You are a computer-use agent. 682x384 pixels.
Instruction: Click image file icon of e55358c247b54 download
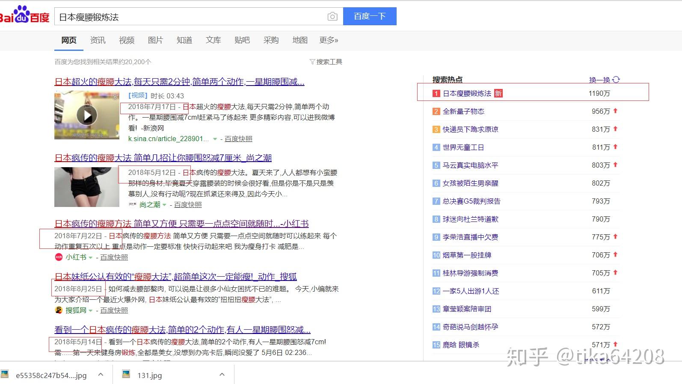click(x=4, y=375)
